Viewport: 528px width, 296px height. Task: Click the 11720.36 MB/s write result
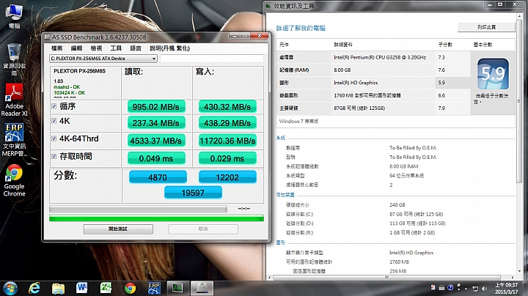coord(227,141)
